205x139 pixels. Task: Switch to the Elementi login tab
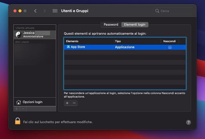[135, 25]
